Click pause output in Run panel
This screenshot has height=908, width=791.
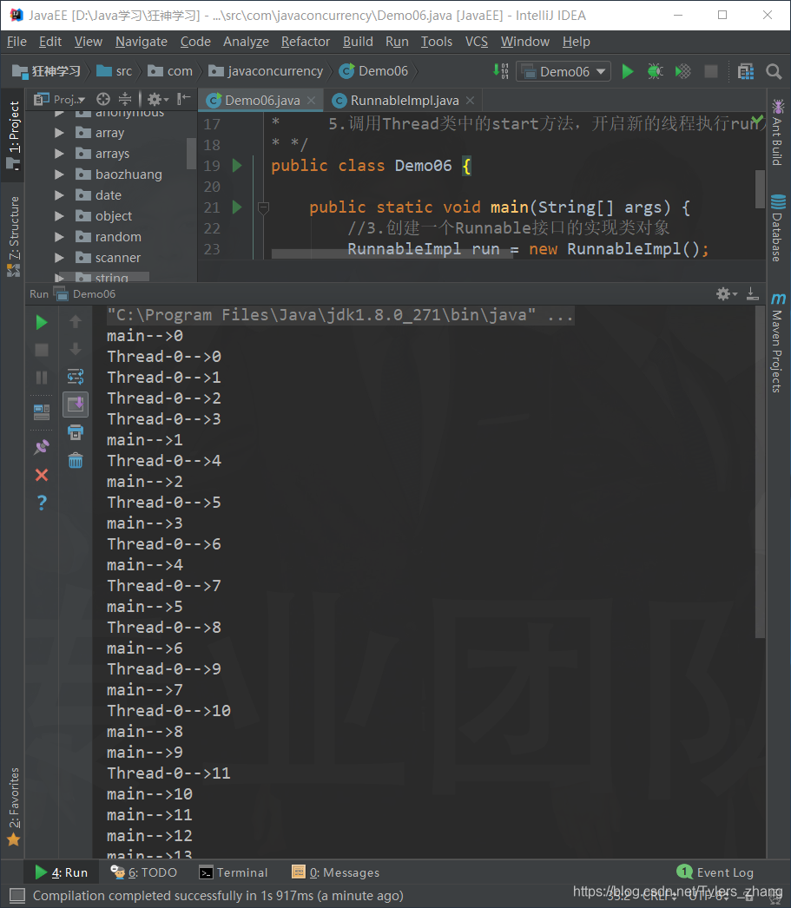41,378
